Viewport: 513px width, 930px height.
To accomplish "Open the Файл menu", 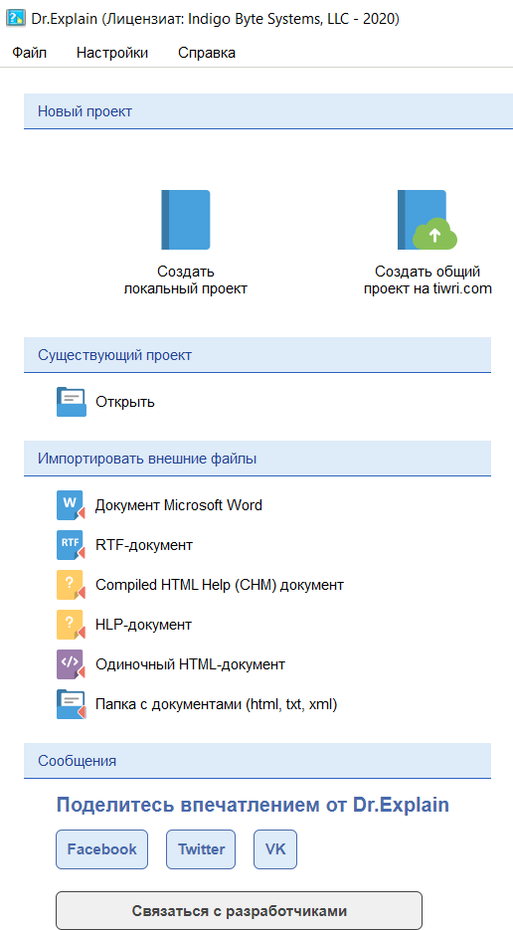I will click(x=29, y=53).
